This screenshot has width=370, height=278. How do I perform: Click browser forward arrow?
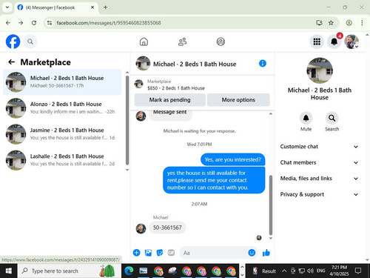pos(21,23)
